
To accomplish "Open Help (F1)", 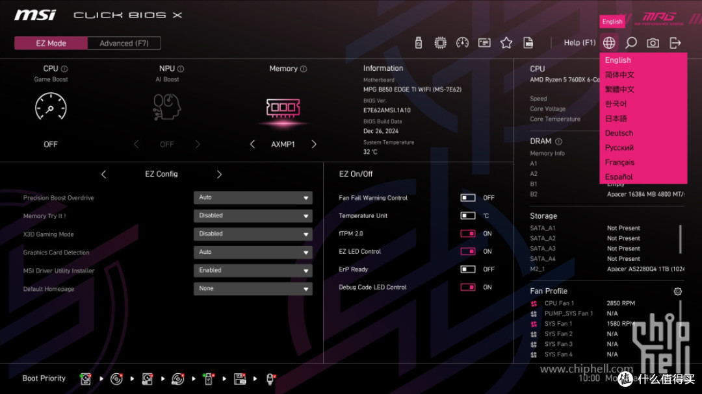I will [x=579, y=43].
